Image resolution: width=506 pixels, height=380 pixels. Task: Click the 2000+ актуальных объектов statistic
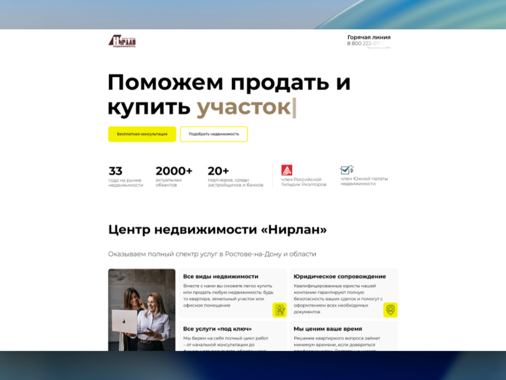click(x=174, y=177)
